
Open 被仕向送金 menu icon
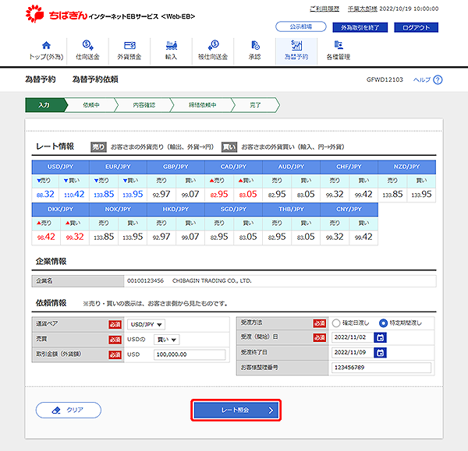click(213, 45)
